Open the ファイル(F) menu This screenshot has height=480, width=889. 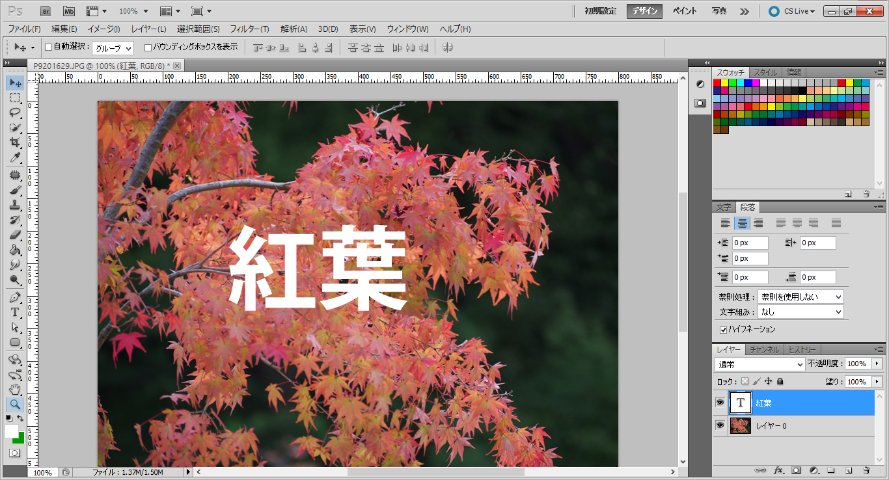24,29
